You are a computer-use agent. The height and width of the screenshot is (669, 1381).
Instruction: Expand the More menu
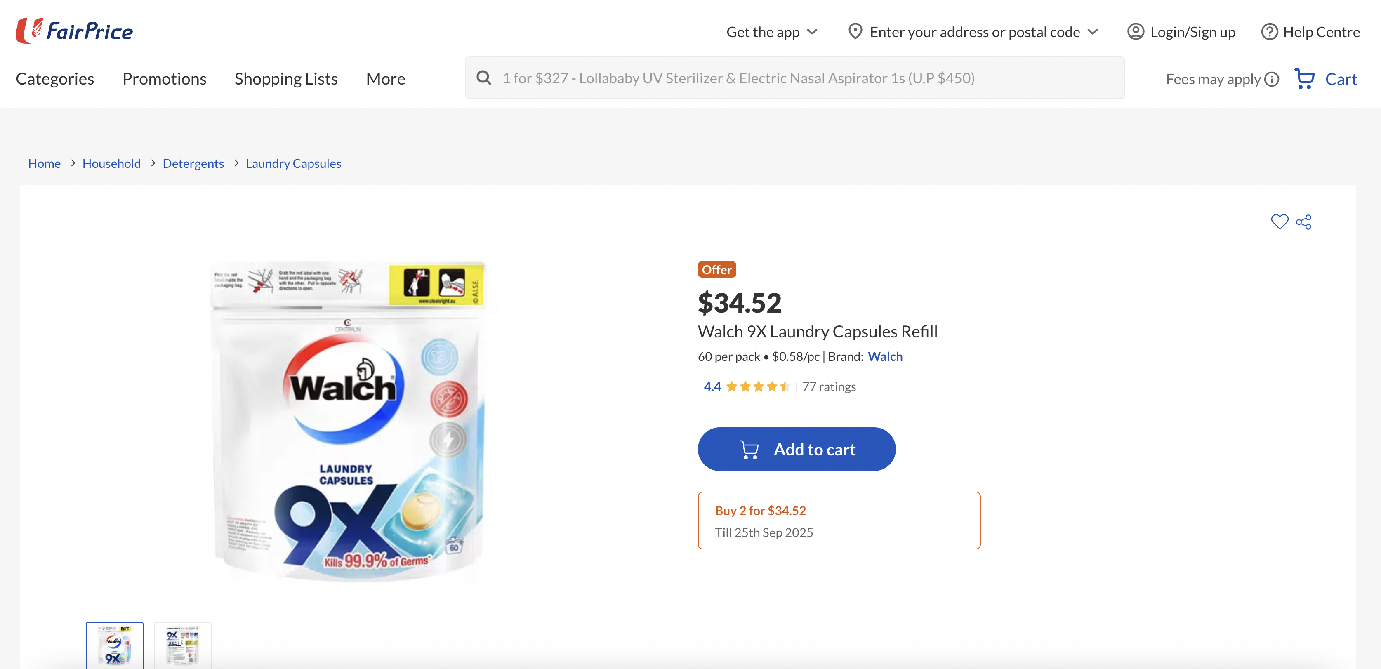pyautogui.click(x=385, y=79)
